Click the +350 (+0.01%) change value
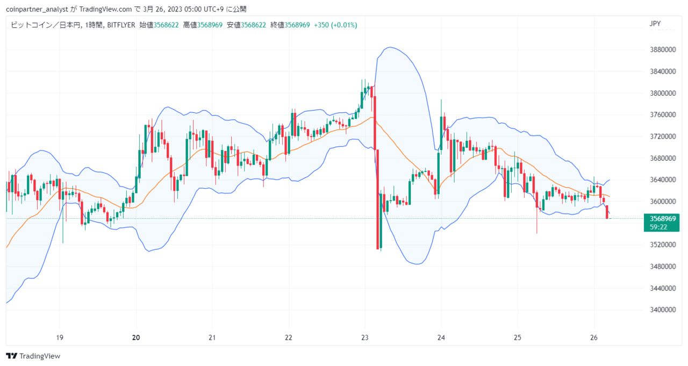The height and width of the screenshot is (366, 688). point(335,25)
